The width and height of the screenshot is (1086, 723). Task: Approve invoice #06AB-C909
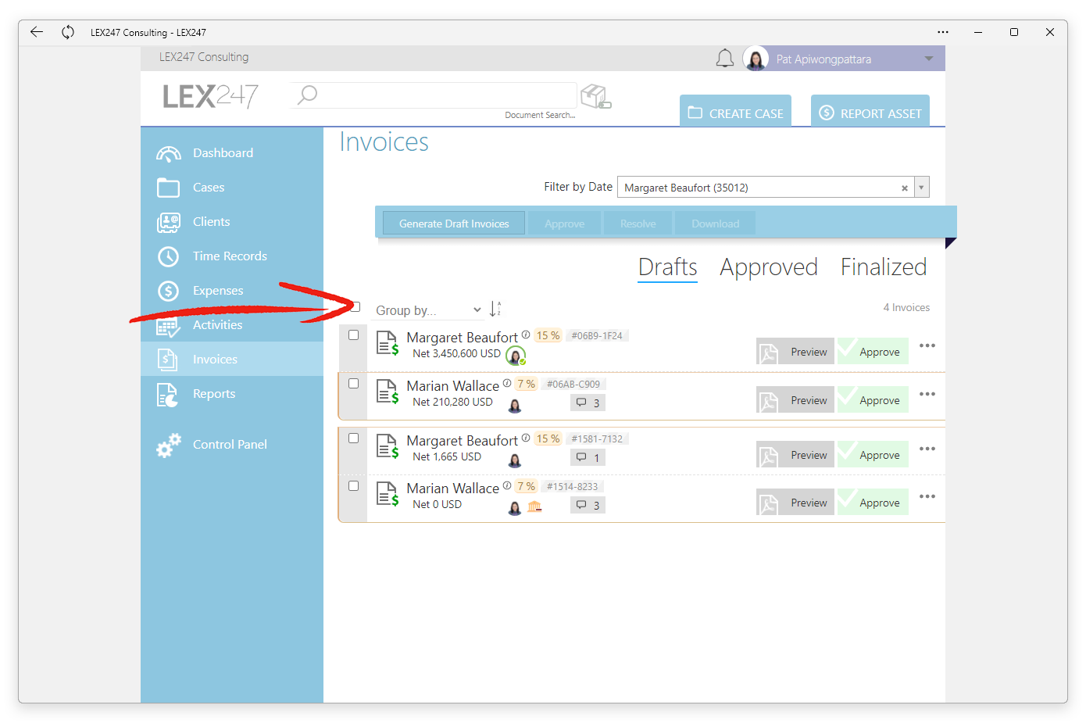click(x=873, y=400)
